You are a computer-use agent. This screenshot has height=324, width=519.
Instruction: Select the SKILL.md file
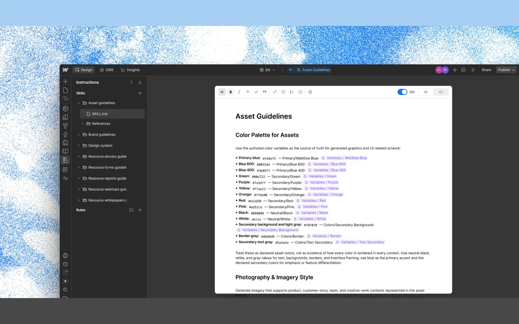(x=112, y=114)
